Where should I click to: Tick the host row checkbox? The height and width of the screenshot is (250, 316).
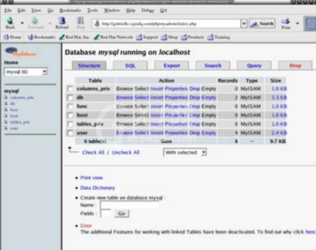[71, 116]
